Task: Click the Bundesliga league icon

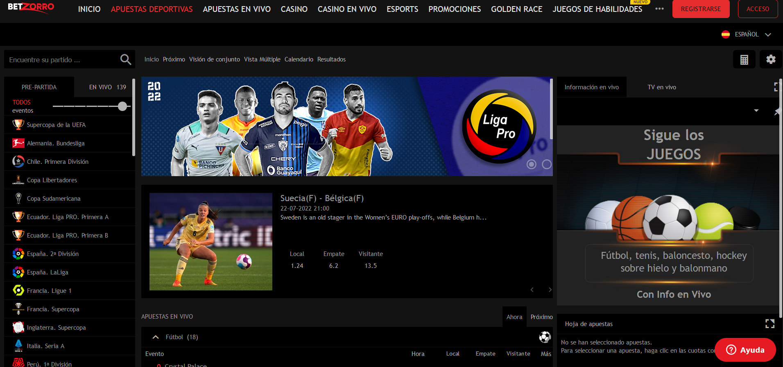Action: pos(18,143)
